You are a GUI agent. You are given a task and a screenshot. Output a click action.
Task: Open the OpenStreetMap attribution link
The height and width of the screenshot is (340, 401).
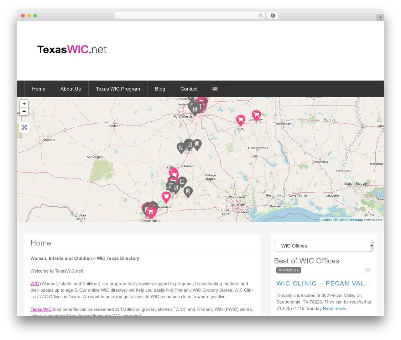pos(350,220)
